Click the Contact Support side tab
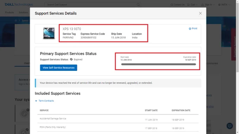This screenshot has width=239, height=134. point(233,45)
